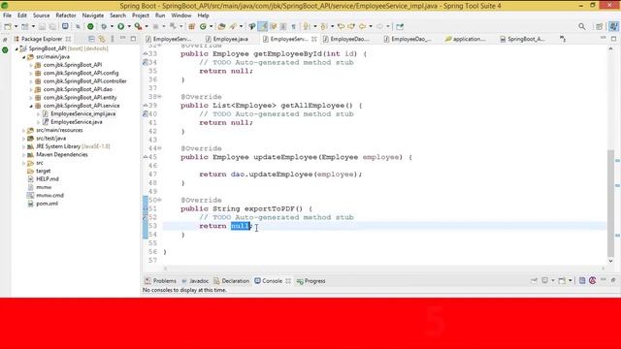621x349 pixels.
Task: Click the Open Type folder icon
Action: 222,26
